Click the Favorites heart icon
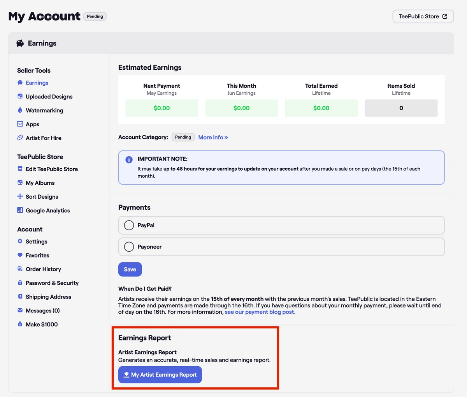The image size is (467, 397). (x=20, y=255)
